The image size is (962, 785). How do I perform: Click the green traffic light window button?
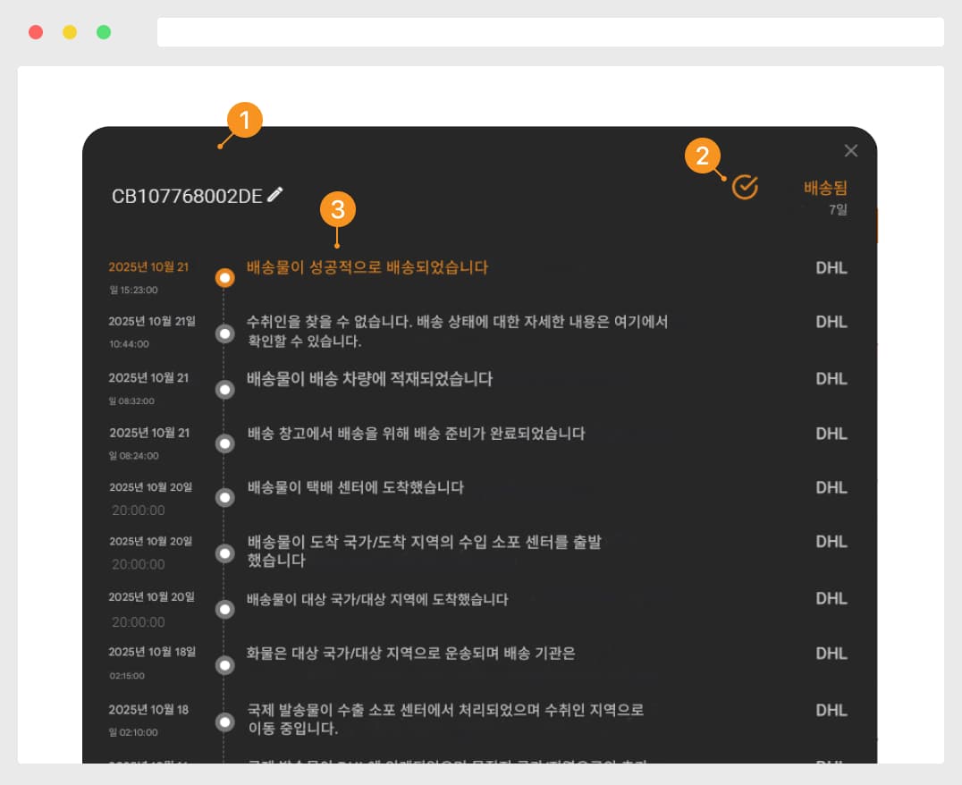(x=103, y=31)
